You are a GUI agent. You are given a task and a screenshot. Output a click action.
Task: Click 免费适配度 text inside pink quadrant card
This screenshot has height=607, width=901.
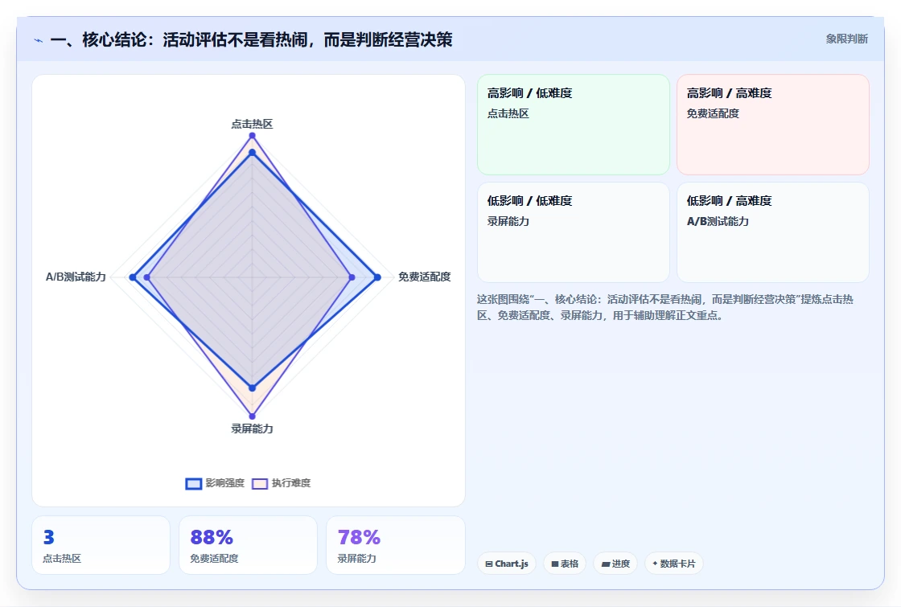click(713, 113)
